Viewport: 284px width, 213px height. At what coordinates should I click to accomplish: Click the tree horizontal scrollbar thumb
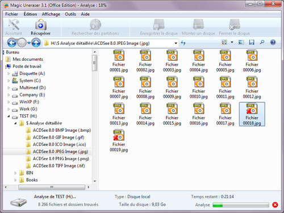[52, 187]
